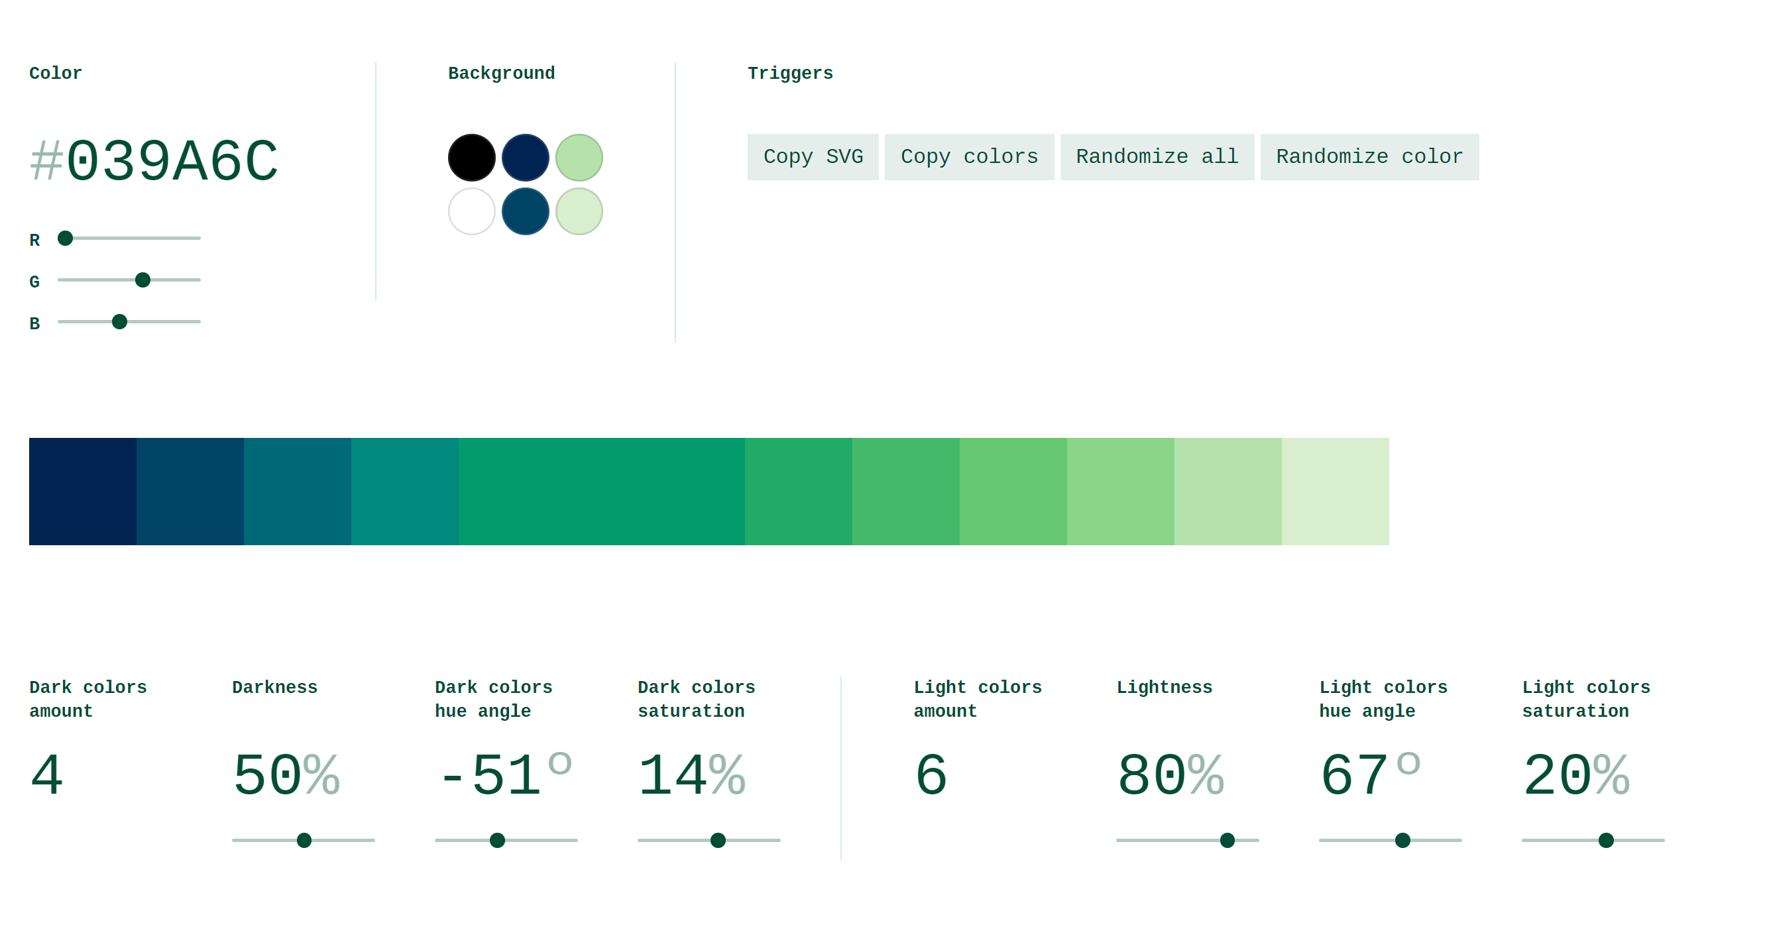Select the white background circle

pos(472,211)
